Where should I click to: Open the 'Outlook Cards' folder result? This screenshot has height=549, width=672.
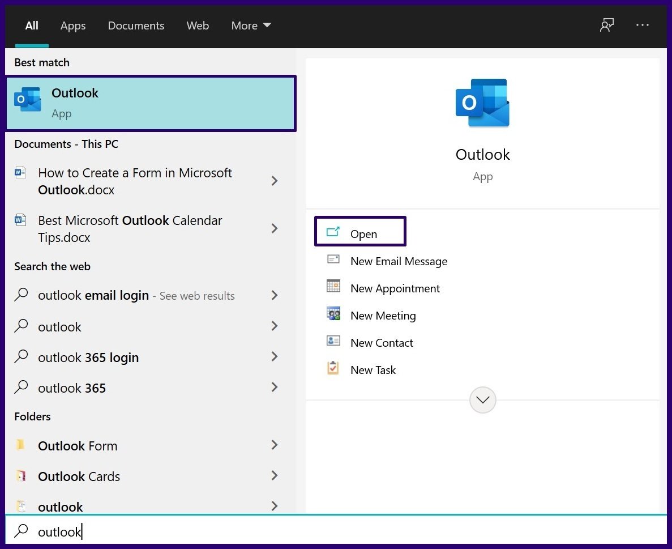[x=79, y=476]
